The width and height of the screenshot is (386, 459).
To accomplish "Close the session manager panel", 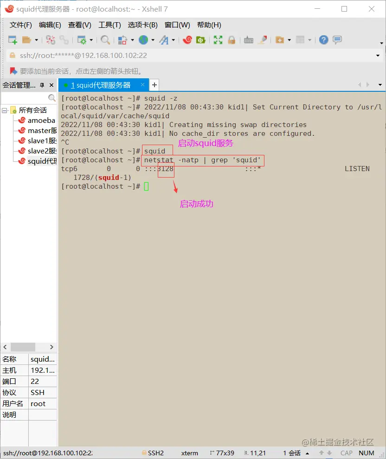I will tap(51, 85).
